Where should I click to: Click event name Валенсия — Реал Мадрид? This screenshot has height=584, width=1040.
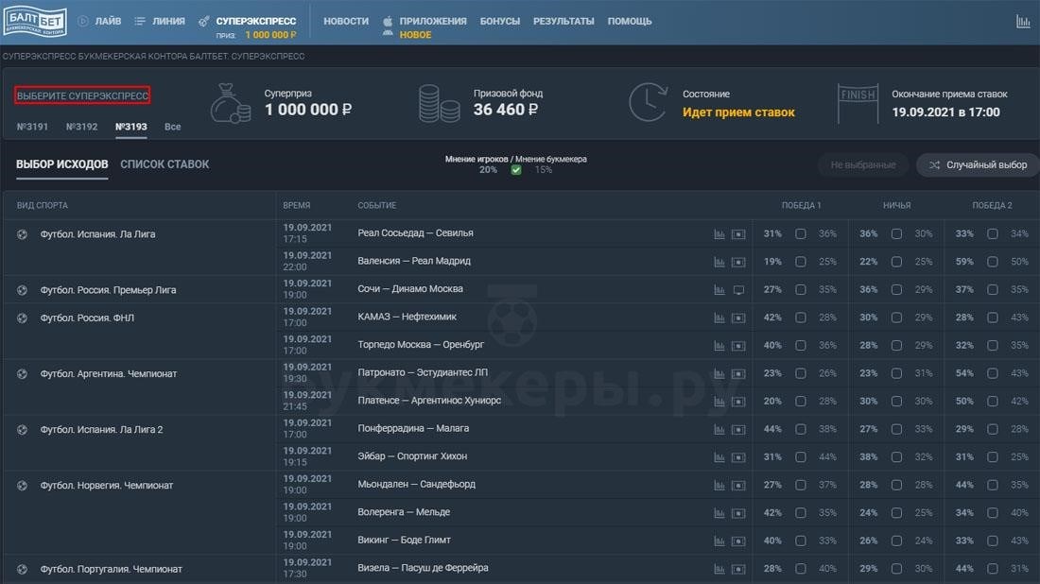(x=414, y=261)
